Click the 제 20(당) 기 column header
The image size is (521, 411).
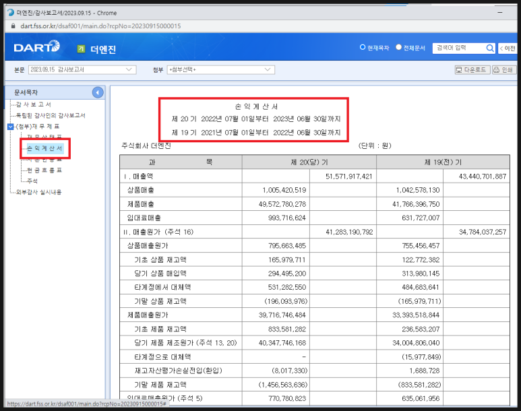coord(309,162)
